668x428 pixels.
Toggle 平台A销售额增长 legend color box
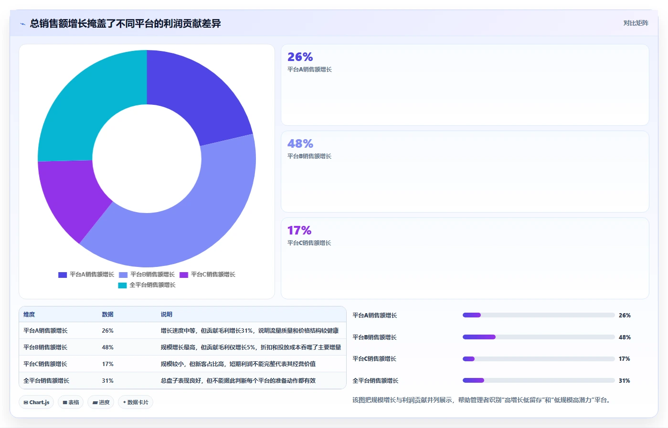(x=63, y=275)
